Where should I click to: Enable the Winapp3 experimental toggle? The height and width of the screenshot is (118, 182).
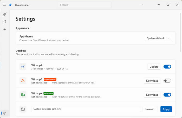pos(167,81)
